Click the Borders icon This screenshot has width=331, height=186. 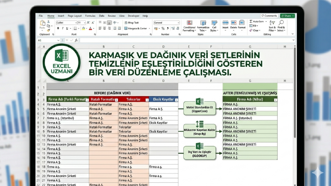click(75, 28)
